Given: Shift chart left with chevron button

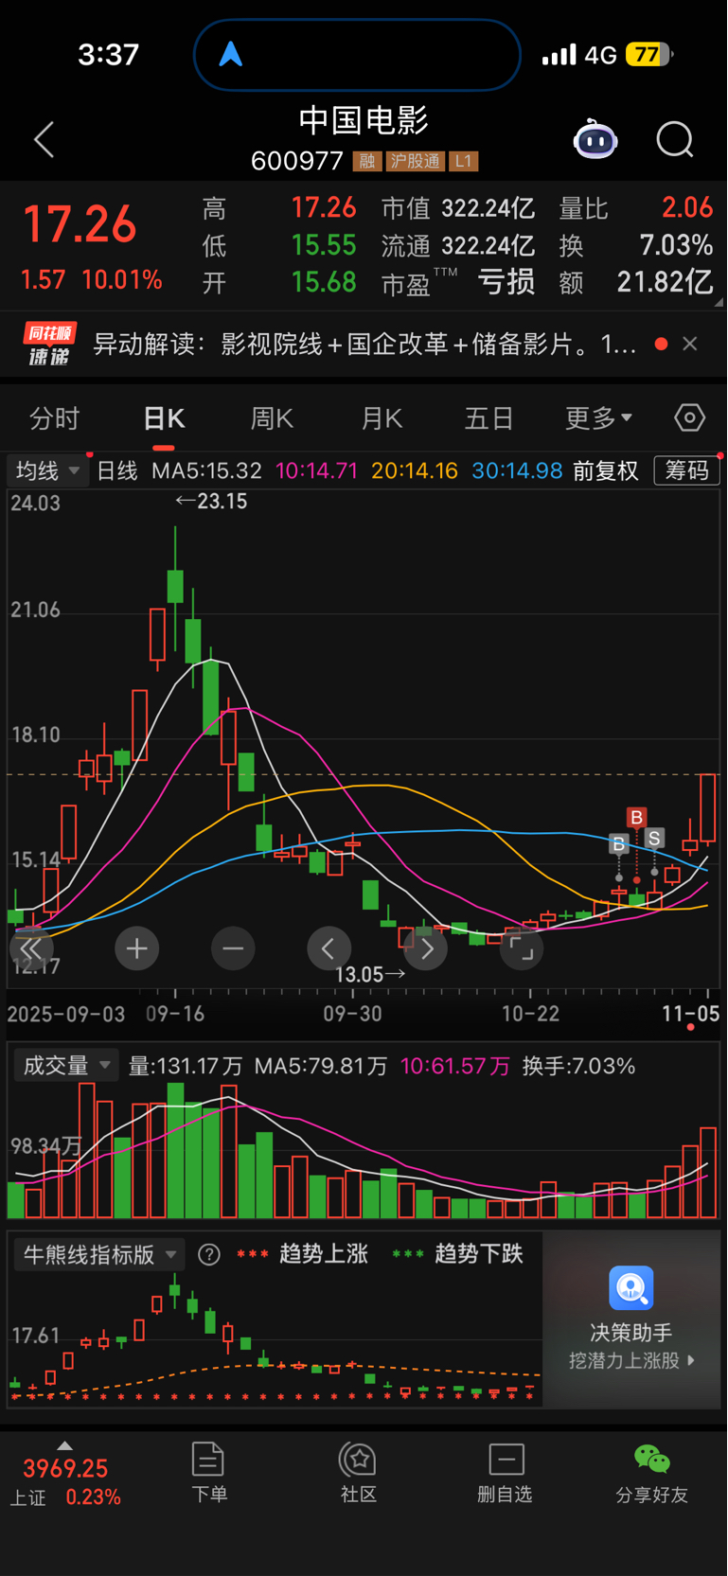Looking at the screenshot, I should pyautogui.click(x=329, y=948).
